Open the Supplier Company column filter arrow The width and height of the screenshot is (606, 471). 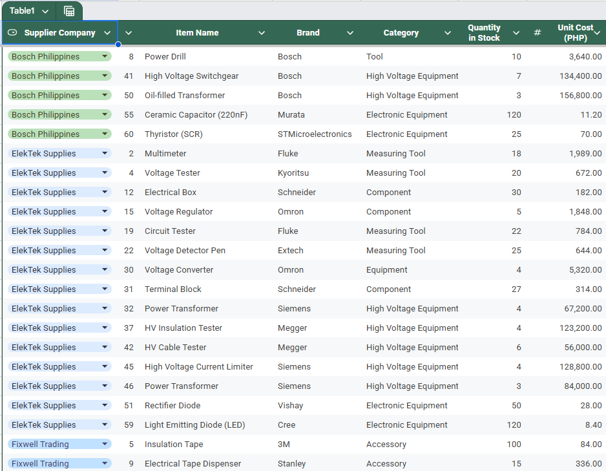tap(107, 33)
